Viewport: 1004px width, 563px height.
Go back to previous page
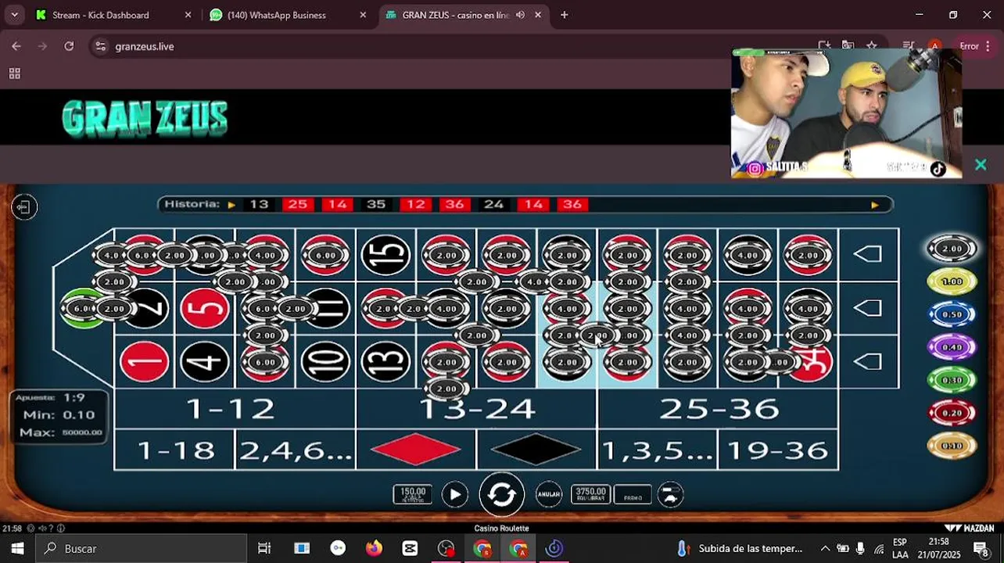[16, 46]
